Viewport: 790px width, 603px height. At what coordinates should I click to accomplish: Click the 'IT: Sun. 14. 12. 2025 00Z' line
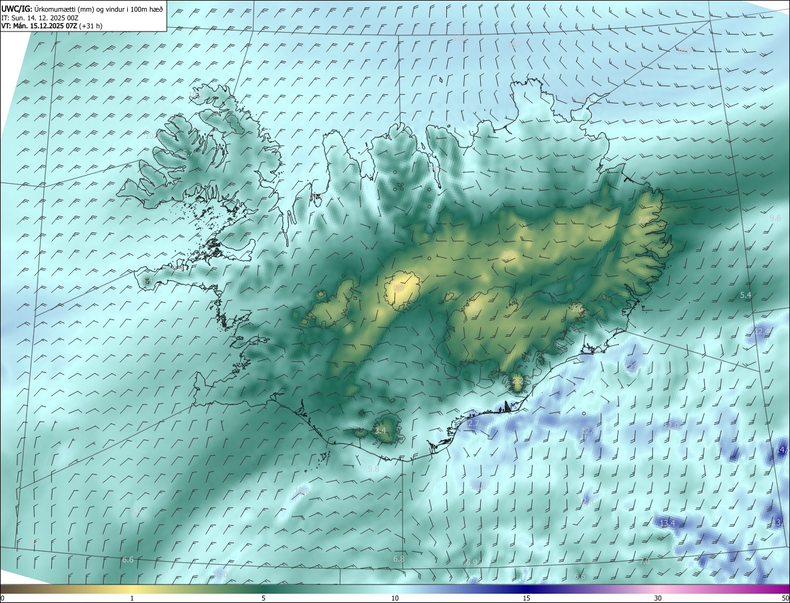point(40,17)
